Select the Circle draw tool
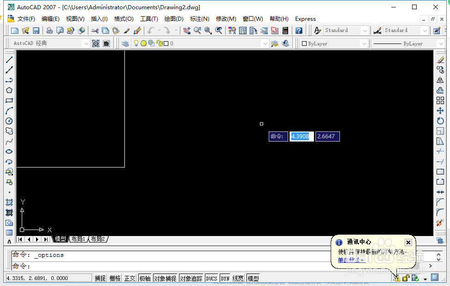The height and width of the screenshot is (286, 450). pos(9,121)
